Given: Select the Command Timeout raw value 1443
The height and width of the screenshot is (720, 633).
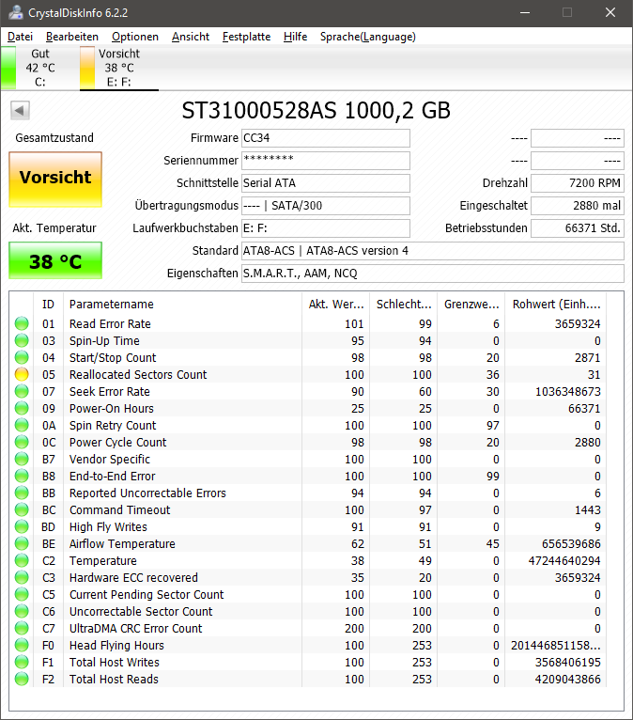Looking at the screenshot, I should (588, 510).
